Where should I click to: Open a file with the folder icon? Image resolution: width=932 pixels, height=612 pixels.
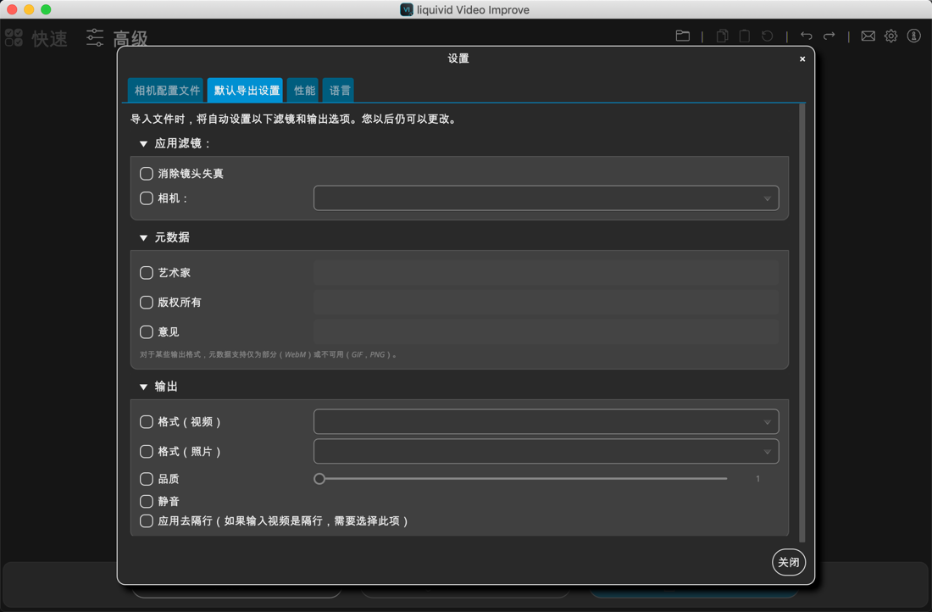pos(683,36)
